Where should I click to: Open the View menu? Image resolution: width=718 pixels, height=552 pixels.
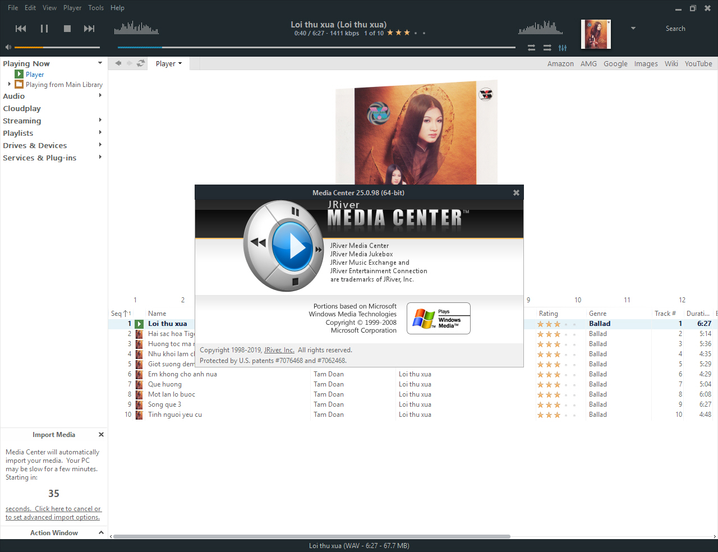click(50, 8)
